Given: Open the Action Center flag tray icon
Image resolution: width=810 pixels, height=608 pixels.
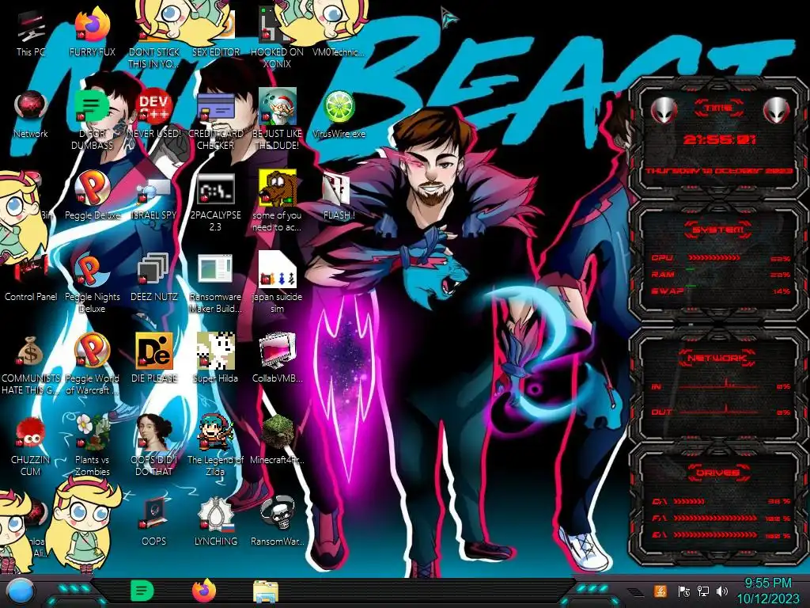Looking at the screenshot, I should tap(683, 591).
